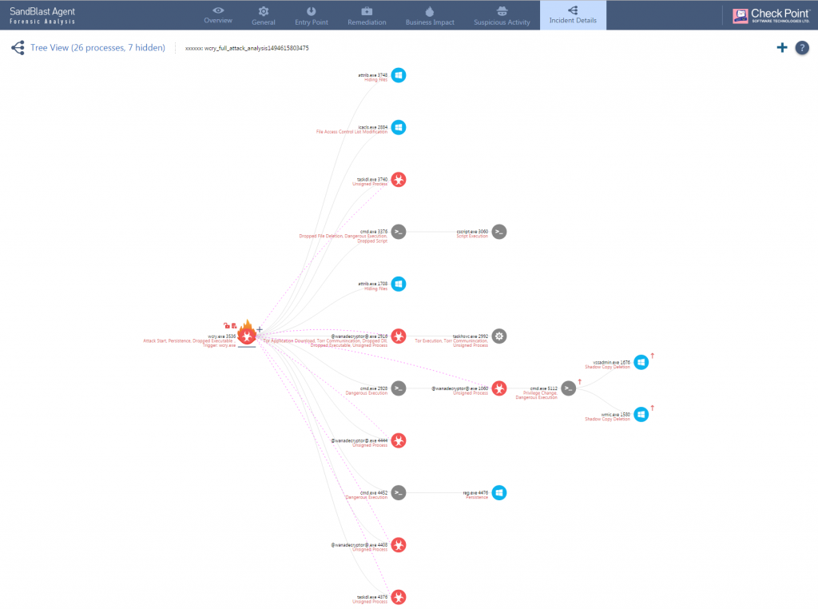Viewport: 818px width, 609px height.
Task: Switch to the Overview tab
Action: (218, 15)
